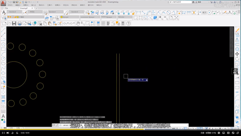Open Layer Properties Manager icon
The width and height of the screenshot is (241, 136).
click(x=4, y=18)
